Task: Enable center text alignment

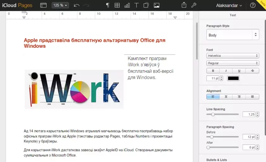Action: tap(226, 97)
